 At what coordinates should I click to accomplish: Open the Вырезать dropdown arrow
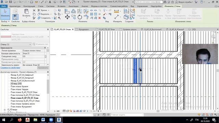pos(51,14)
